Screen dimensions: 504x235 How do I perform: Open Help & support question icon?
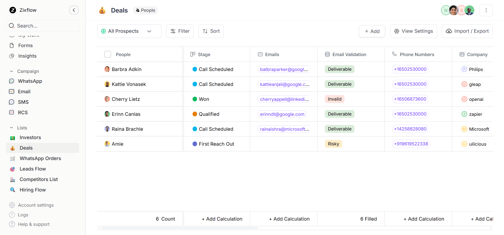pos(12,224)
